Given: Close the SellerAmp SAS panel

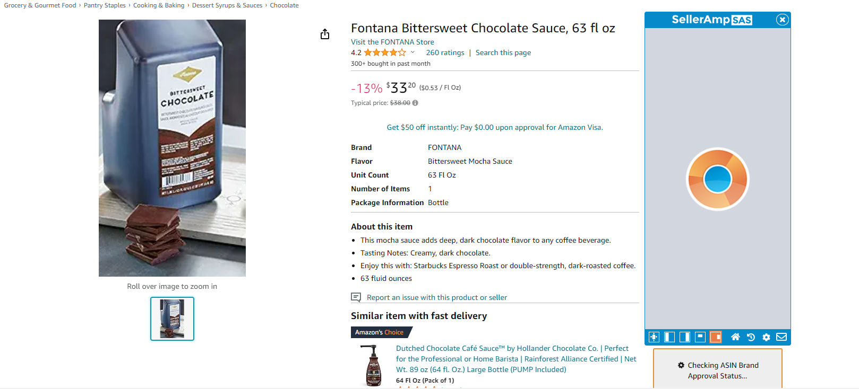Looking at the screenshot, I should [x=782, y=20].
